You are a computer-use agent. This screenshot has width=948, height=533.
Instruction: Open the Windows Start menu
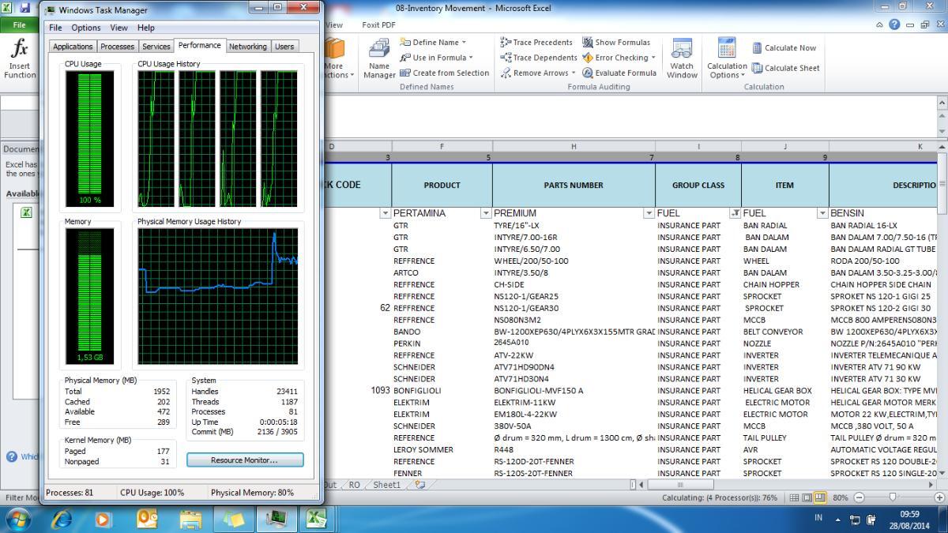point(19,519)
